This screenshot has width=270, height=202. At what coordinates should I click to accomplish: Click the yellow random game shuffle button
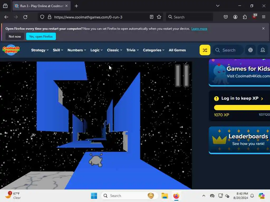pos(205,50)
